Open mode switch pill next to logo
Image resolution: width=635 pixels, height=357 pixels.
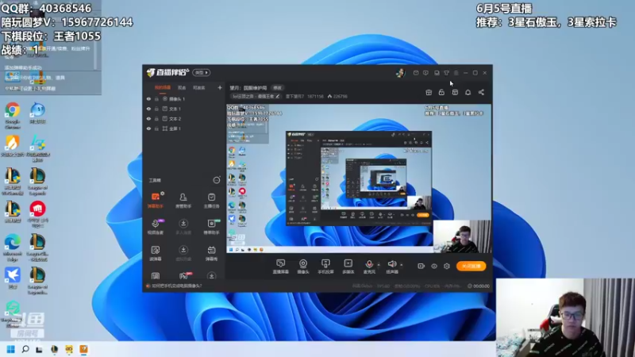[202, 72]
